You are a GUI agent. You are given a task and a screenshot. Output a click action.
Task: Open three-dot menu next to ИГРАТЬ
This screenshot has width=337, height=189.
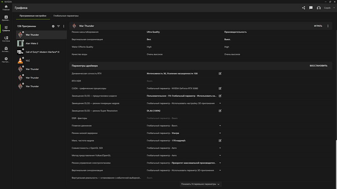[328, 26]
